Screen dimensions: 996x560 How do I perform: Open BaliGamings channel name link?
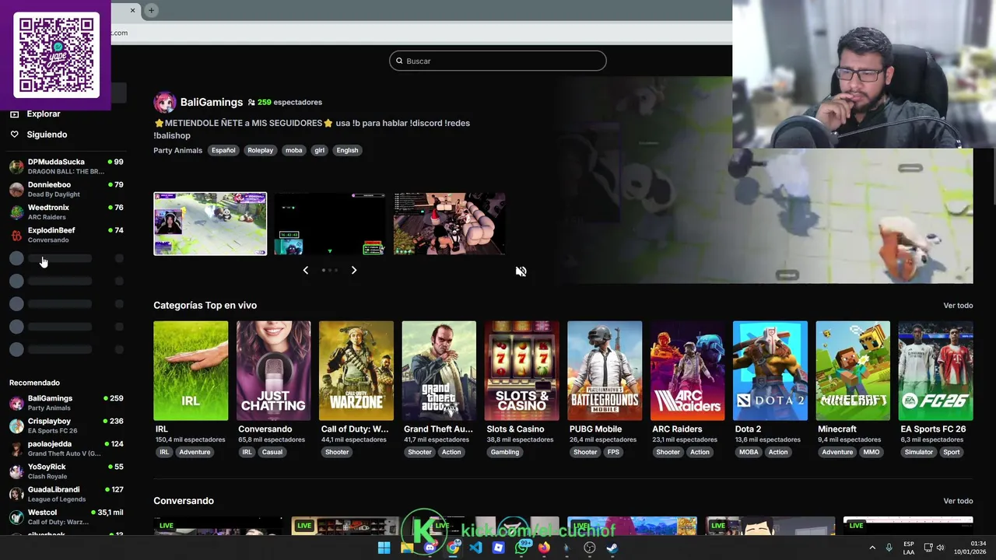(x=212, y=102)
